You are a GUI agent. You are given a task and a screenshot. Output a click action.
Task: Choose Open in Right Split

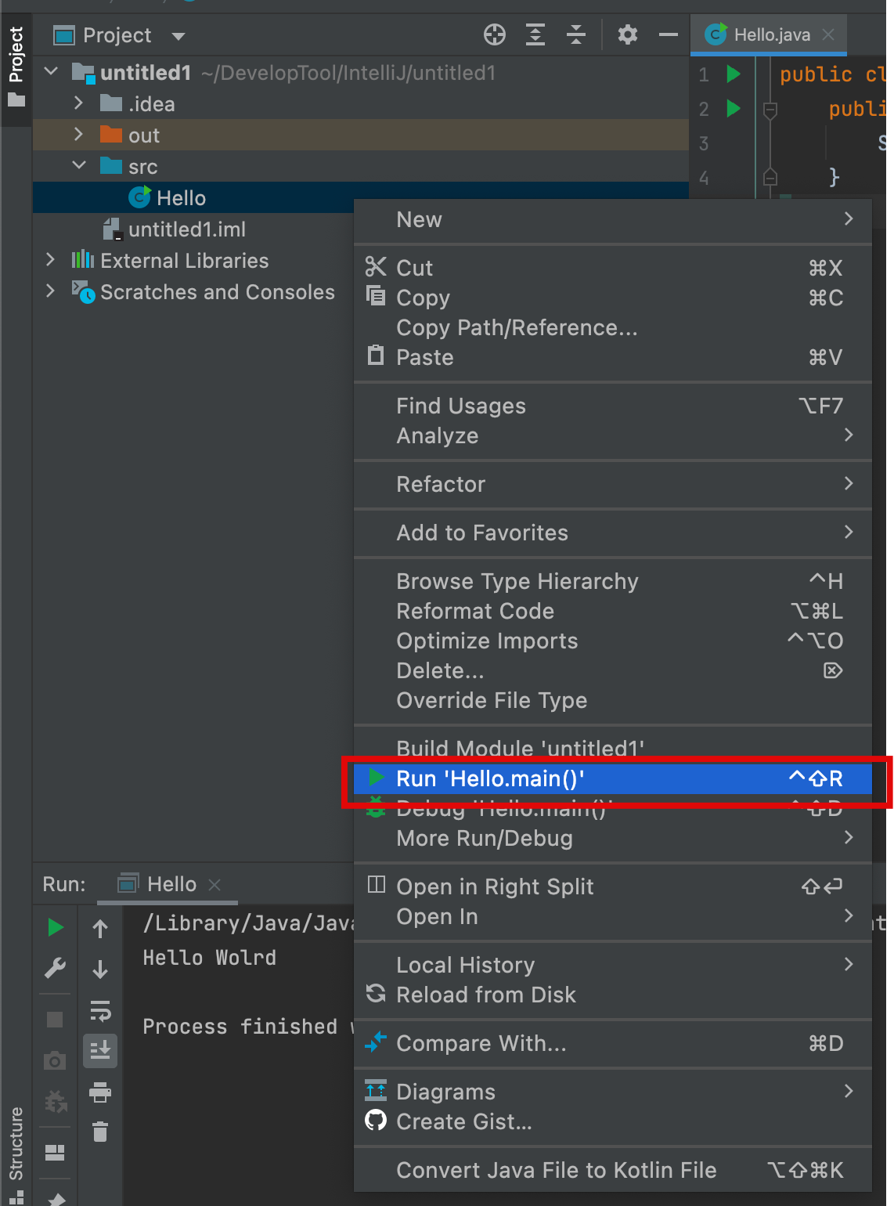click(x=613, y=886)
